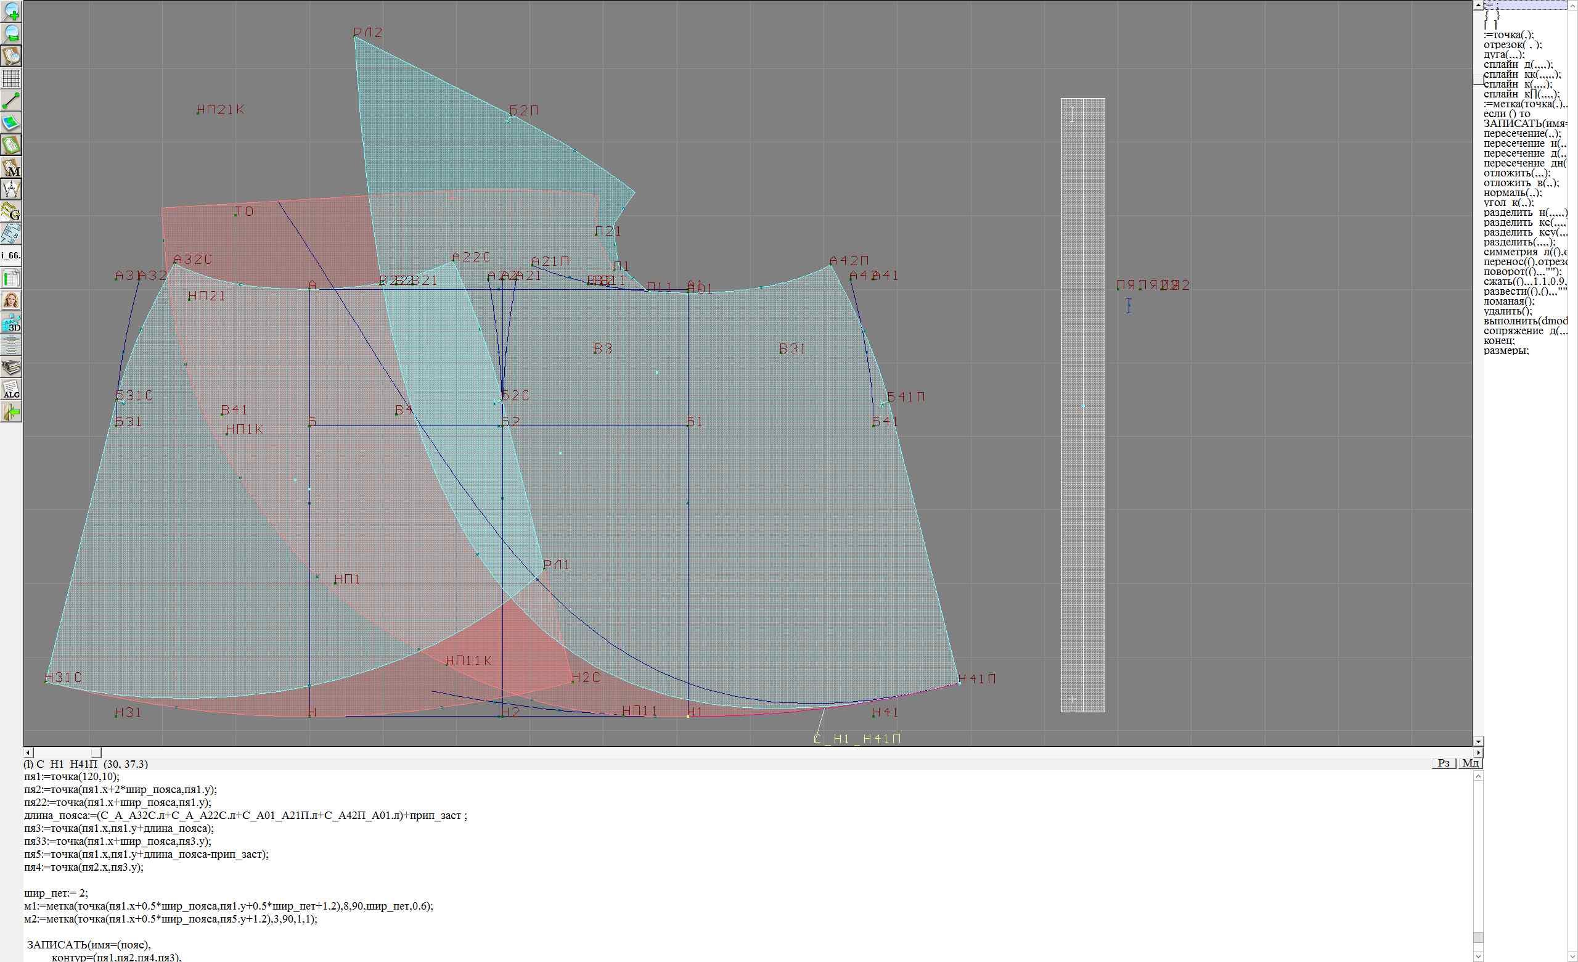Click the i_66. file label button

point(12,255)
